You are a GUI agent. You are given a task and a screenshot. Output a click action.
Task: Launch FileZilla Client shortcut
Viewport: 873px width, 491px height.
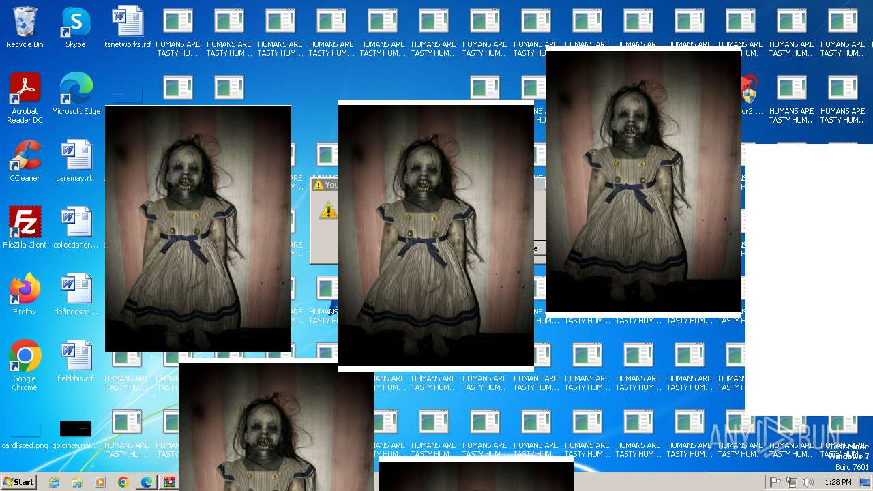[x=25, y=228]
